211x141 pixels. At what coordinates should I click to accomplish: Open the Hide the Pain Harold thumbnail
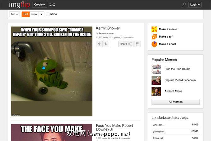coord(156,69)
